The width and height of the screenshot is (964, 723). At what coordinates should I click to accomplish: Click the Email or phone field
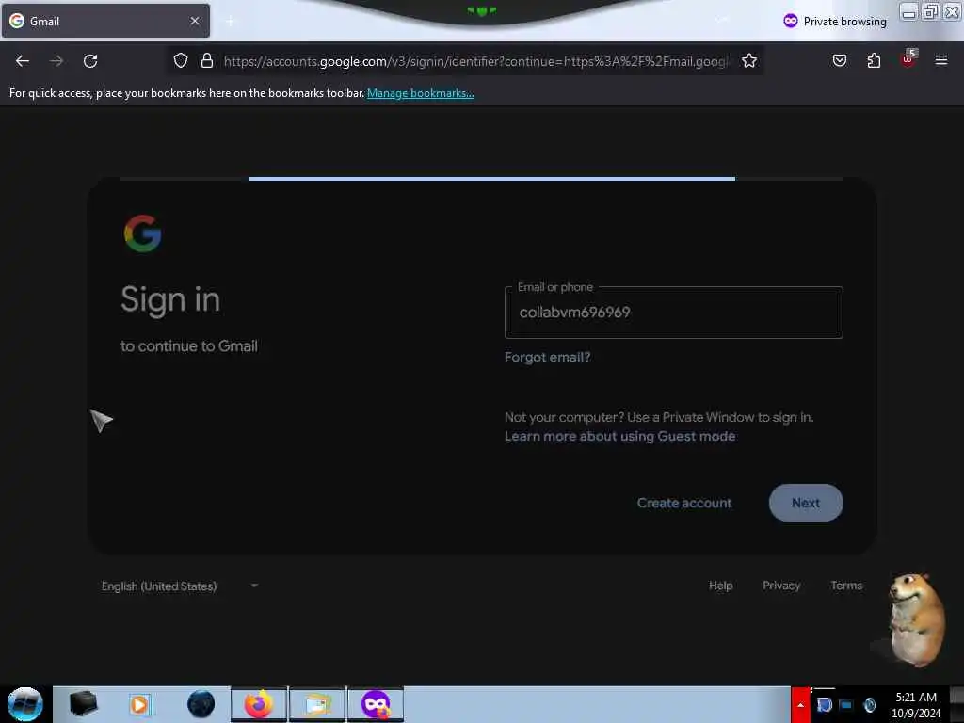click(673, 313)
